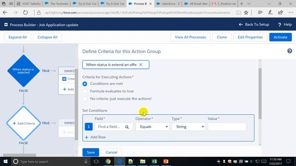The image size is (296, 166).
Task: Open the browser tab list chevron
Action: point(249,4)
